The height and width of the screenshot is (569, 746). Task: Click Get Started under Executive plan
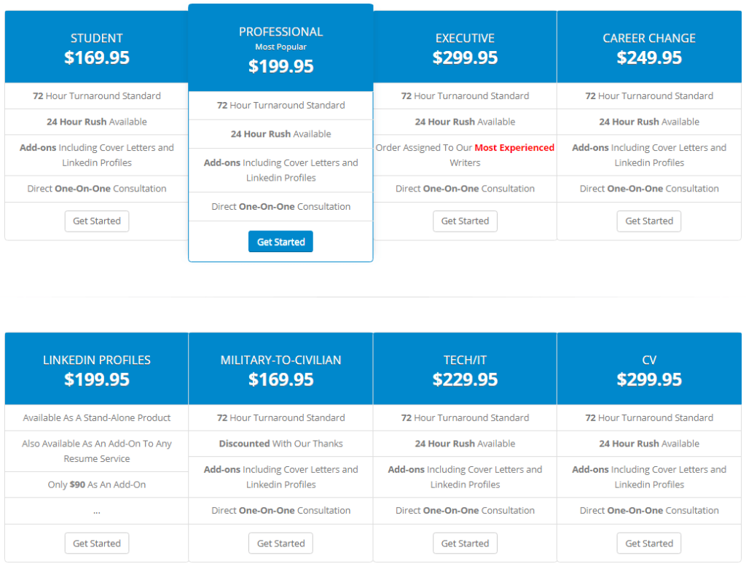465,221
